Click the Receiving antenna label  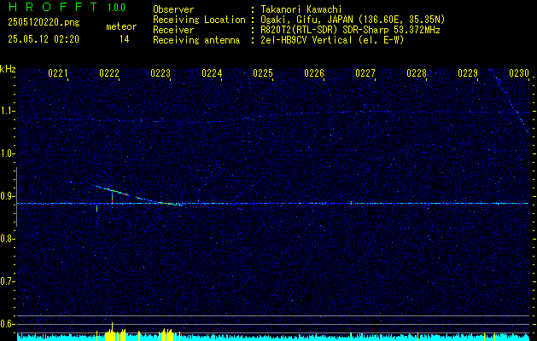click(x=196, y=40)
